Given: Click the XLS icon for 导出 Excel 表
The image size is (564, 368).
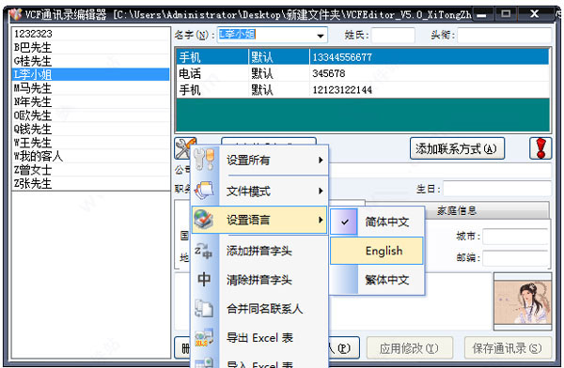Looking at the screenshot, I should tap(204, 337).
